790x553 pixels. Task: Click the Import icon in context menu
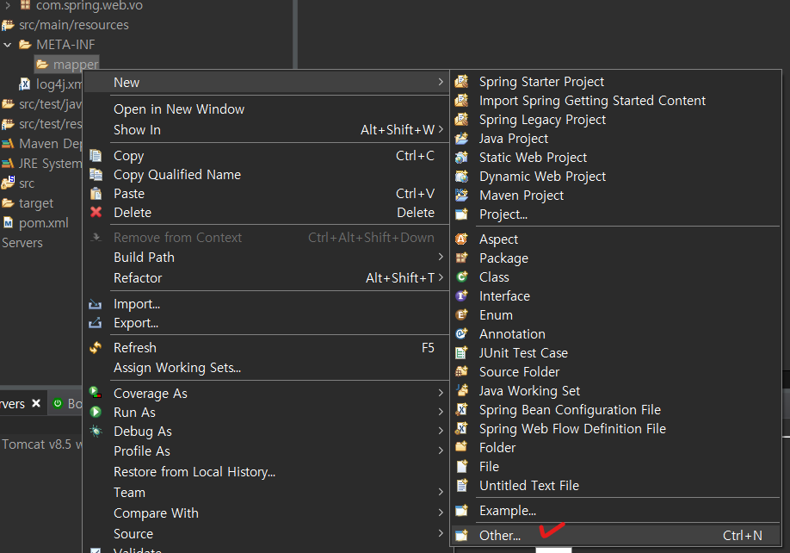(x=96, y=304)
